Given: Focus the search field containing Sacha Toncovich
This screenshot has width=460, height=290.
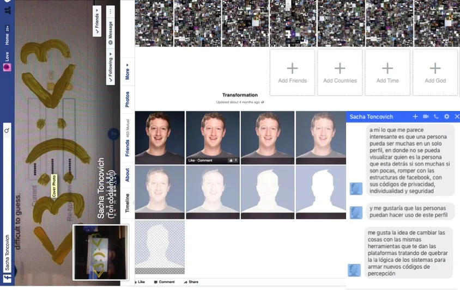Looking at the screenshot, I should click(x=7, y=198).
